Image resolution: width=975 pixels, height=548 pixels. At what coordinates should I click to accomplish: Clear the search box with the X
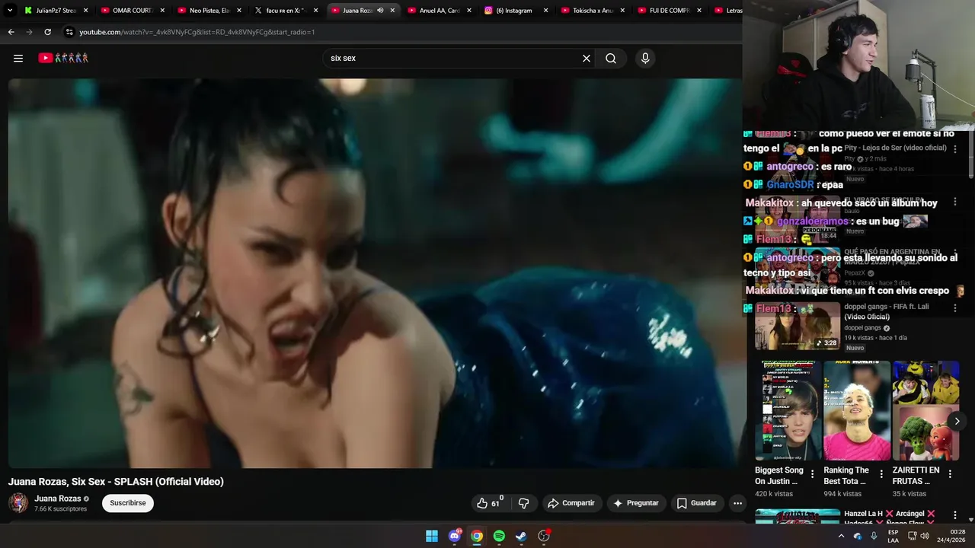(x=587, y=58)
